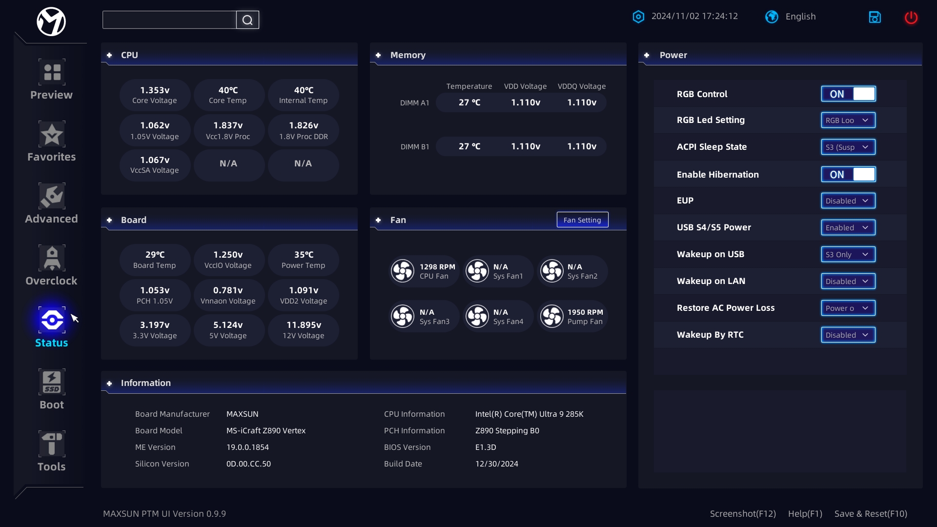The width and height of the screenshot is (937, 527).
Task: Open the USB S4/S5 Power dropdown
Action: click(x=848, y=227)
